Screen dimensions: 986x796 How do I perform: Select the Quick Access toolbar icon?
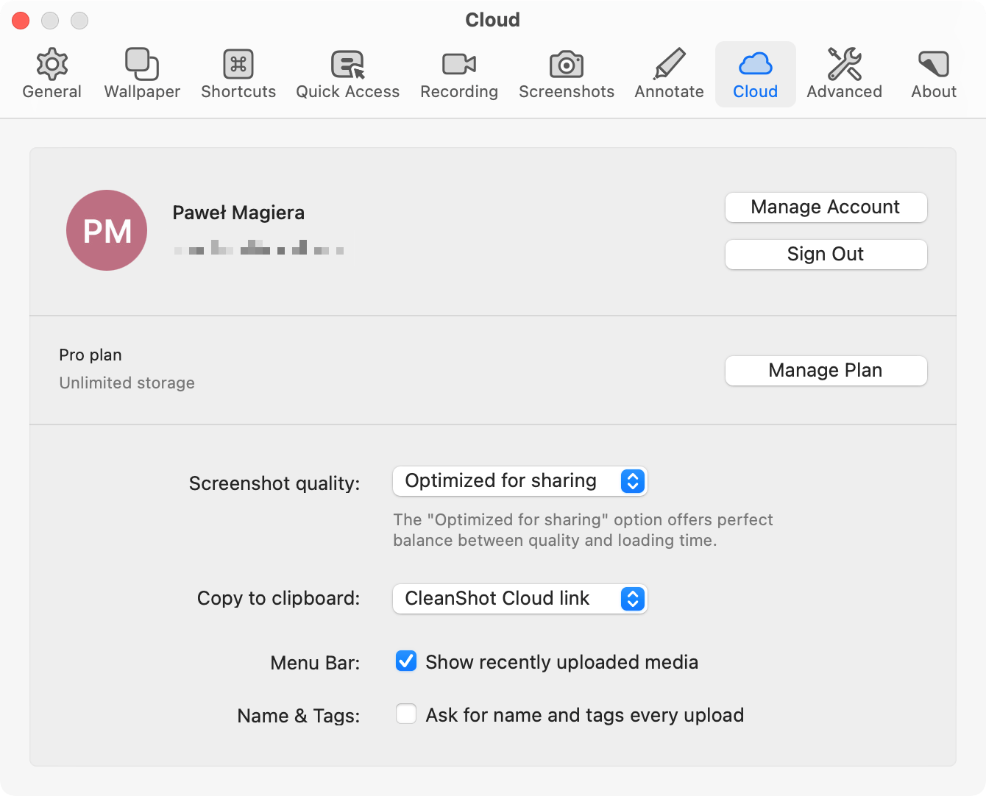point(347,65)
